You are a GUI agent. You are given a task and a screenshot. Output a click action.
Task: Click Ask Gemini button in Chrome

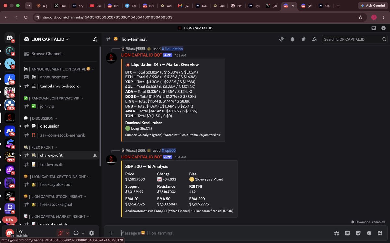372,6
